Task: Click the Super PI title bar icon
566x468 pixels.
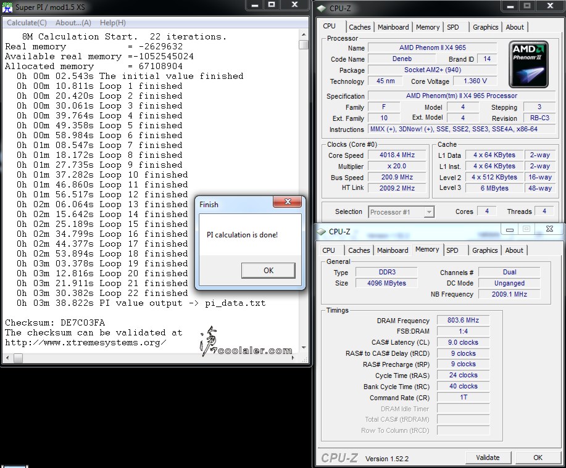Action: tap(7, 7)
